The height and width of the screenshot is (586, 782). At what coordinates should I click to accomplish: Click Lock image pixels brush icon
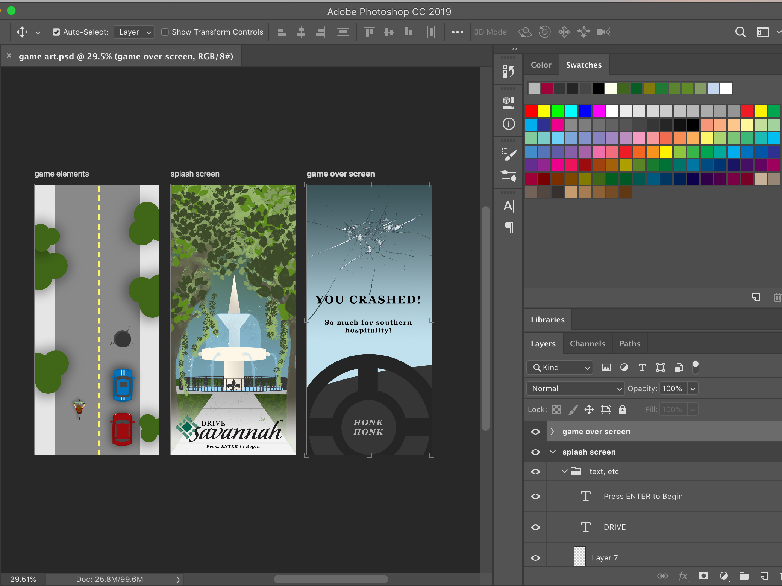[x=573, y=409]
